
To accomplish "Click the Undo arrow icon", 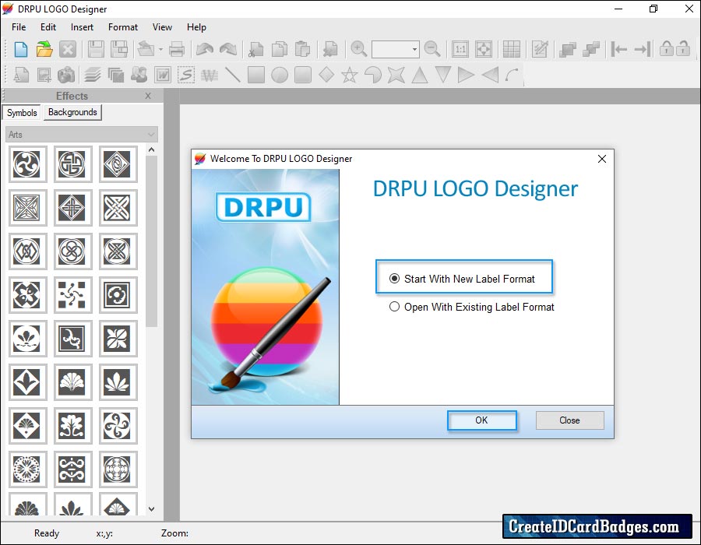I will pos(205,49).
